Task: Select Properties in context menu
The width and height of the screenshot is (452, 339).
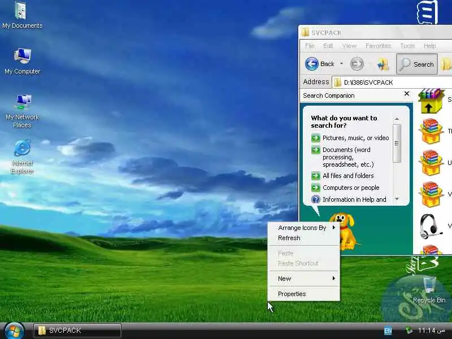Action: coord(304,294)
